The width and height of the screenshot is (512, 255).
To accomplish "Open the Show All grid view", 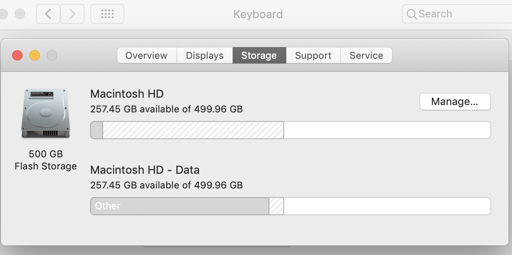I will point(107,14).
